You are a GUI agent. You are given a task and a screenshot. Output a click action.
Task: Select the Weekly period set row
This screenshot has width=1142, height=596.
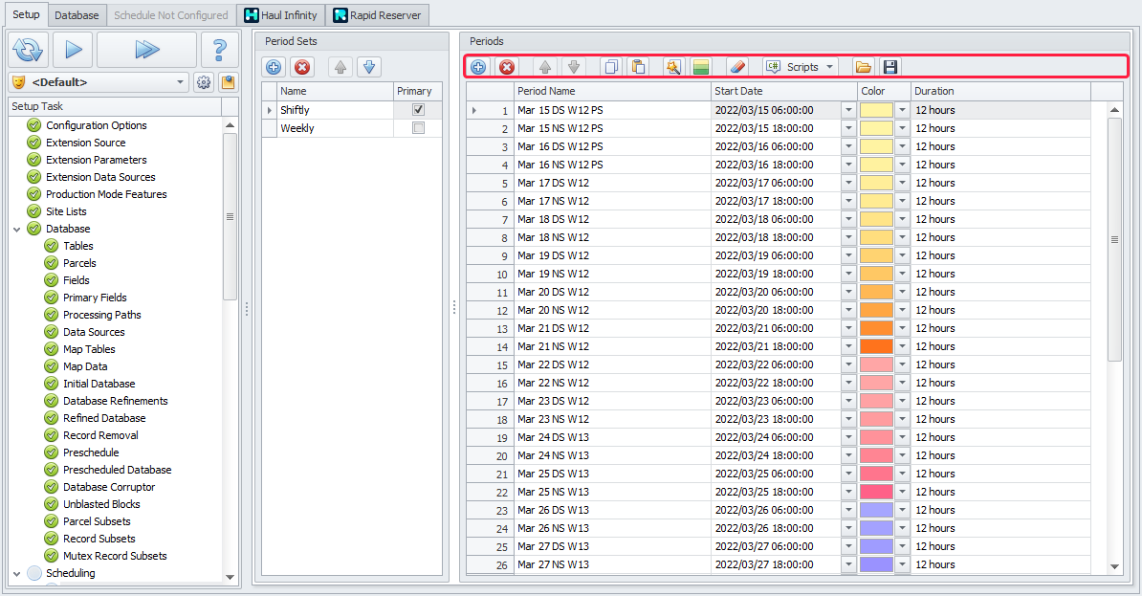tap(352, 128)
